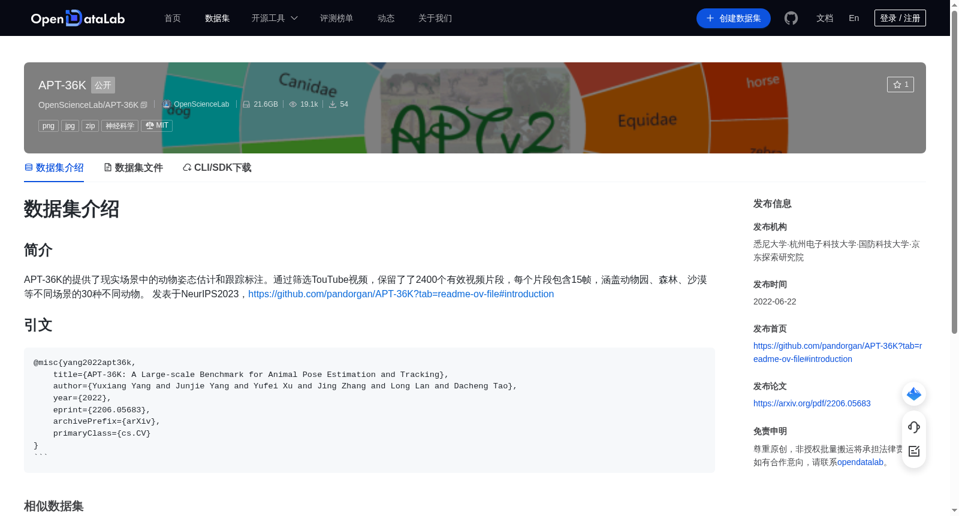This screenshot has height=516, width=959.
Task: Open the 动态 navigation item
Action: [x=386, y=18]
